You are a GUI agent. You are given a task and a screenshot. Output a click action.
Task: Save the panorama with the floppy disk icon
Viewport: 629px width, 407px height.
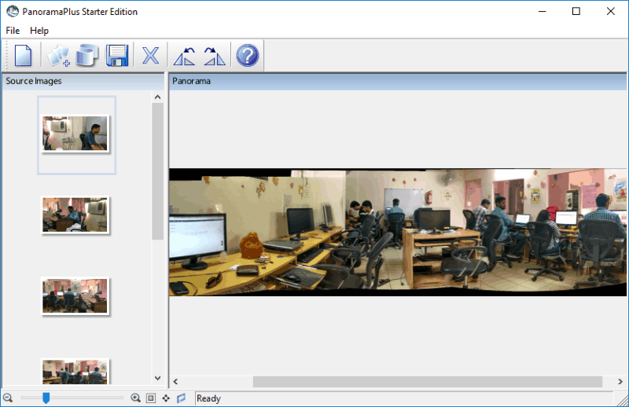coord(116,55)
